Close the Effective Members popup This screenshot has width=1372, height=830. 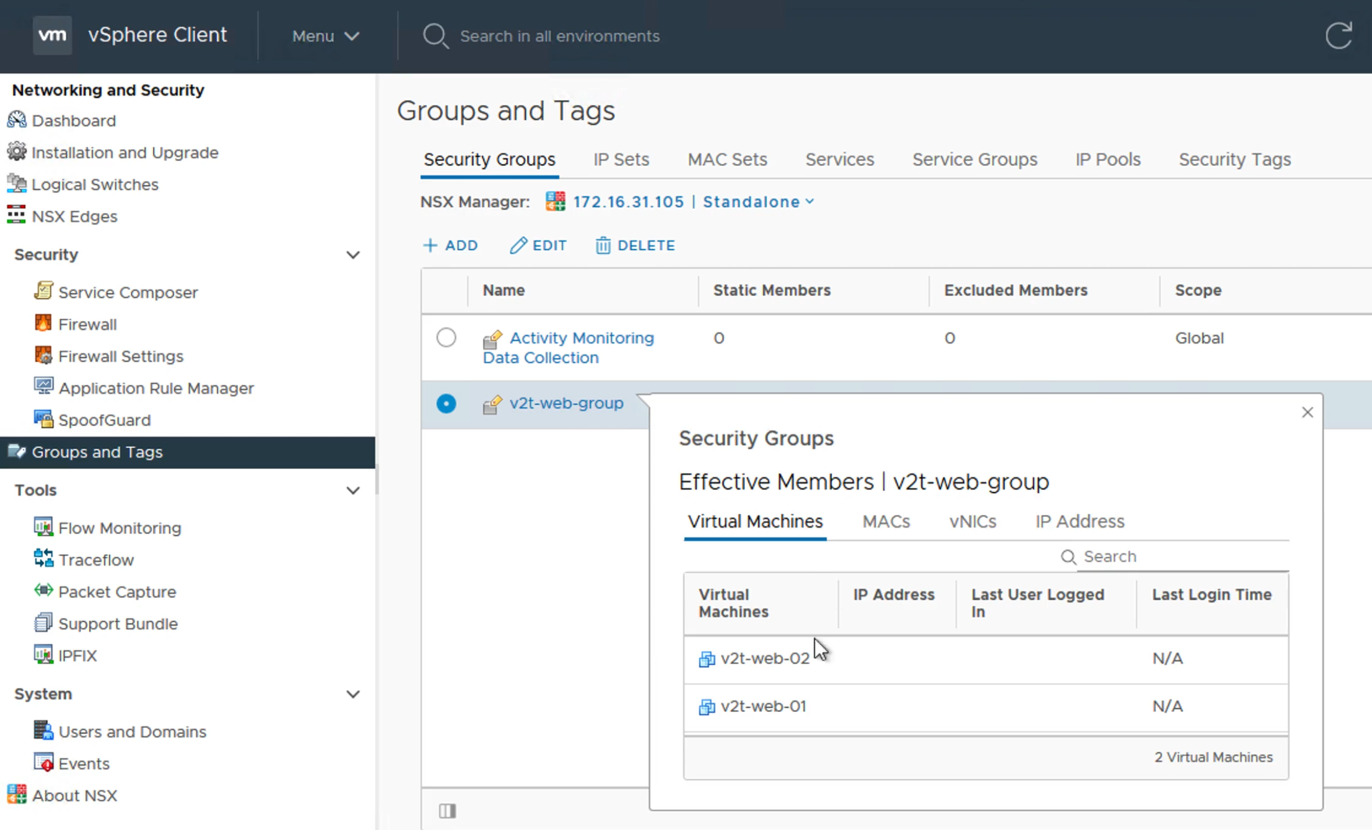[x=1307, y=412]
